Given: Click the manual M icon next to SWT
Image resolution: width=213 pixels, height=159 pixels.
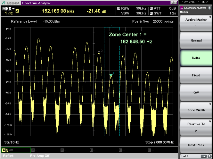Looking at the screenshot, I should coord(151,13).
